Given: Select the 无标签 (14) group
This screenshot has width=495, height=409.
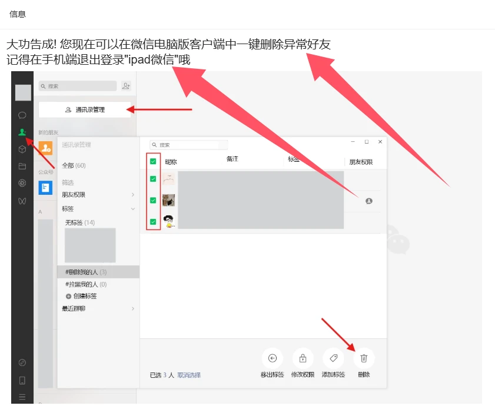Looking at the screenshot, I should point(80,222).
